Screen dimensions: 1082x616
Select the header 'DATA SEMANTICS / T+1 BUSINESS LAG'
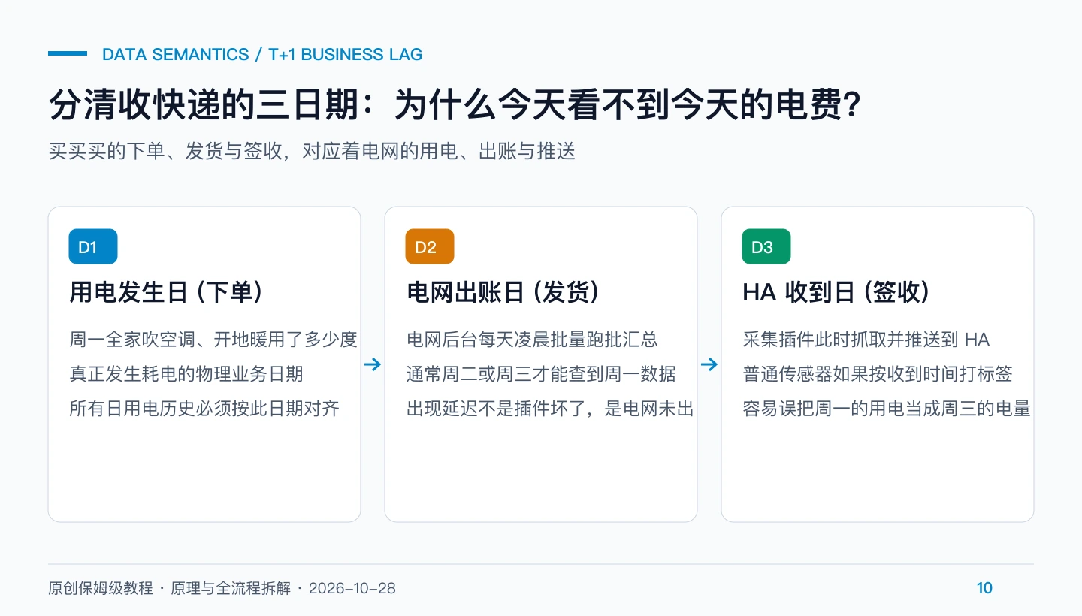262,54
